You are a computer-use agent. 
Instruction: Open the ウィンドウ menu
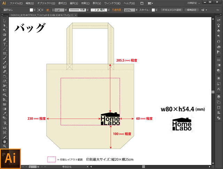pyautogui.click(x=112, y=3)
